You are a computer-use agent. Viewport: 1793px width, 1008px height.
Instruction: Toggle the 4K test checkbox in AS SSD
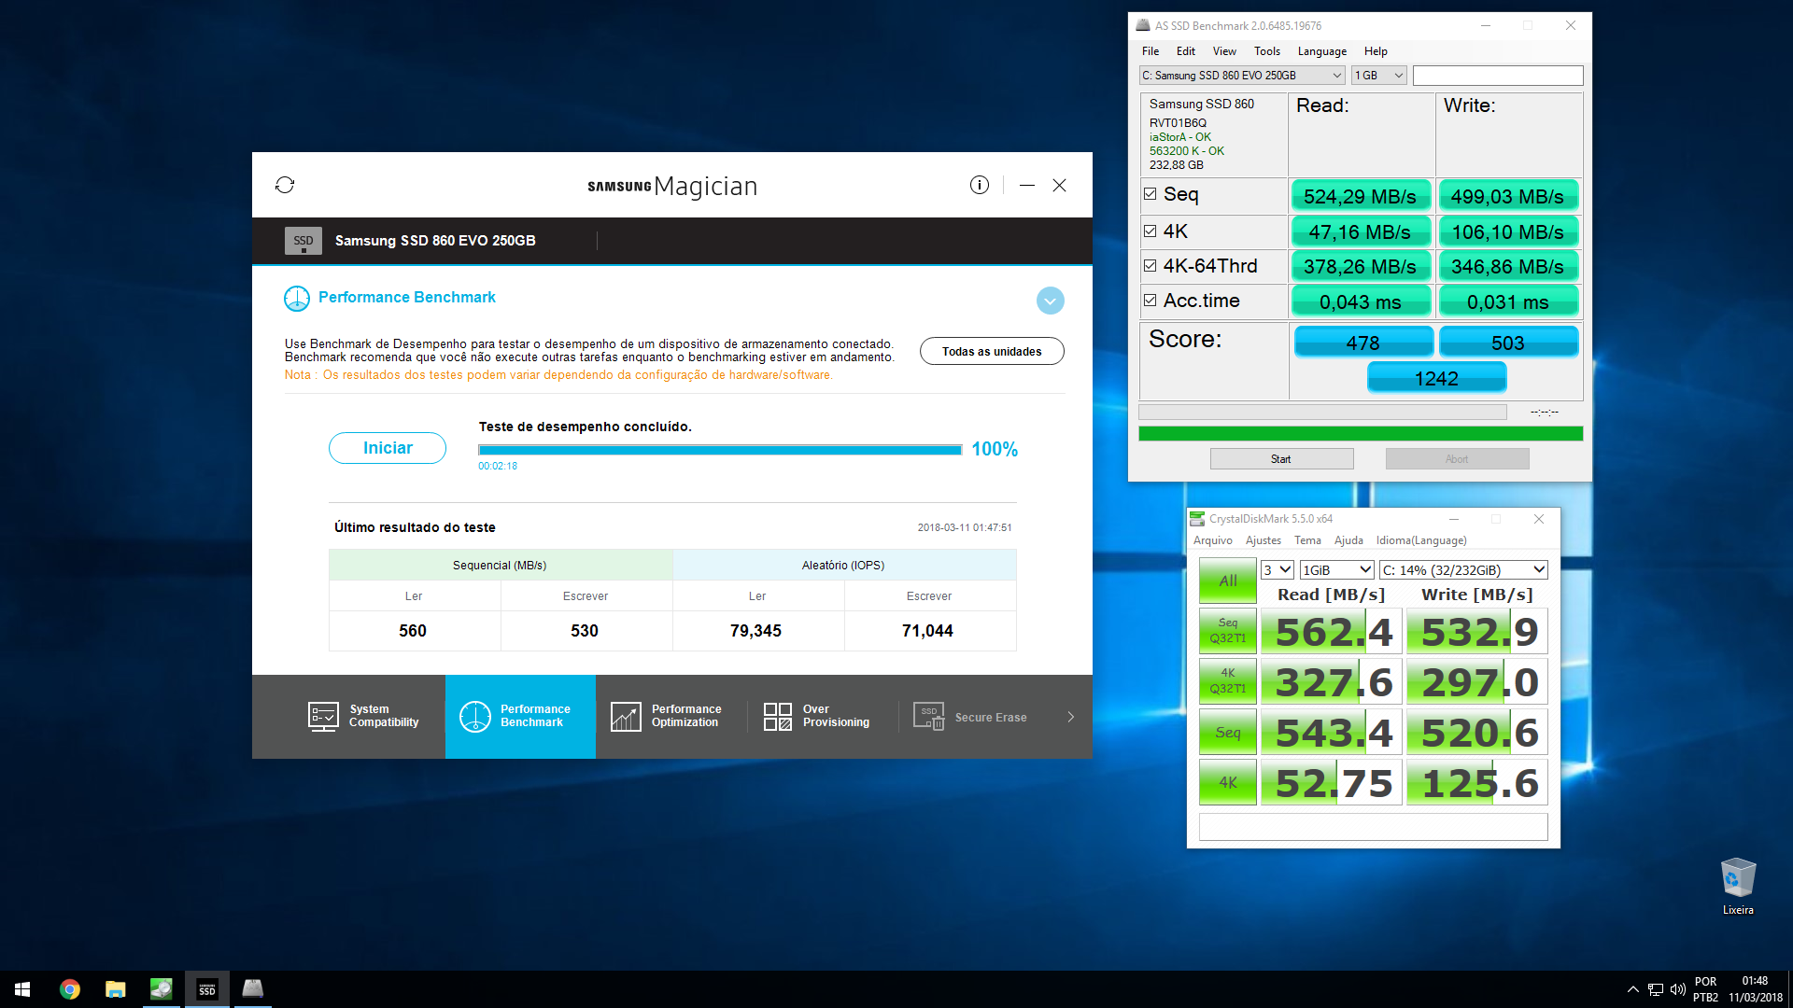[1151, 231]
